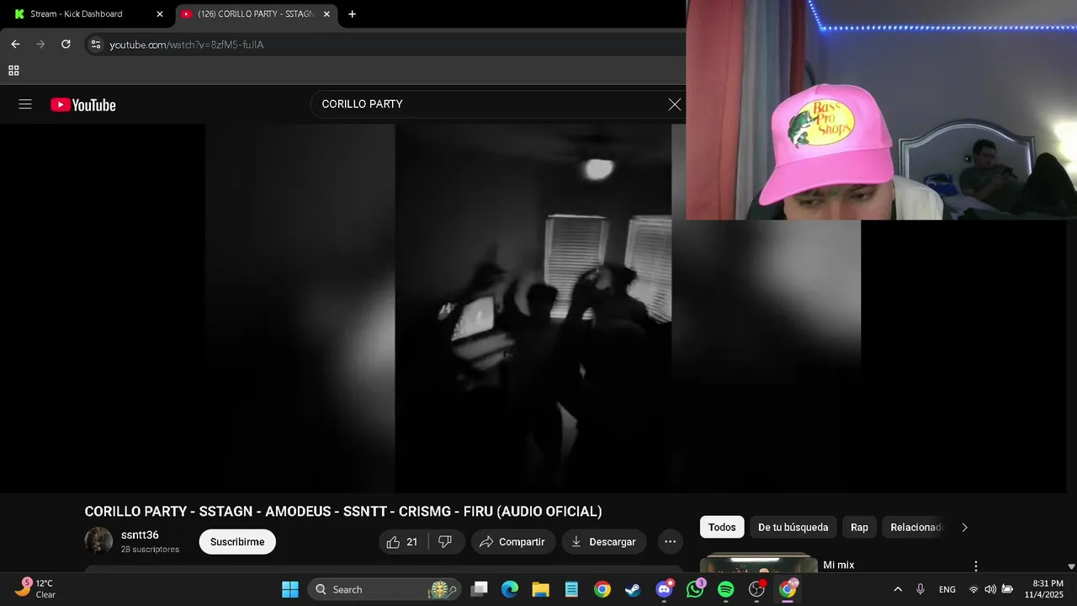This screenshot has height=606, width=1077.
Task: Select the Todos filter chip
Action: coord(722,527)
